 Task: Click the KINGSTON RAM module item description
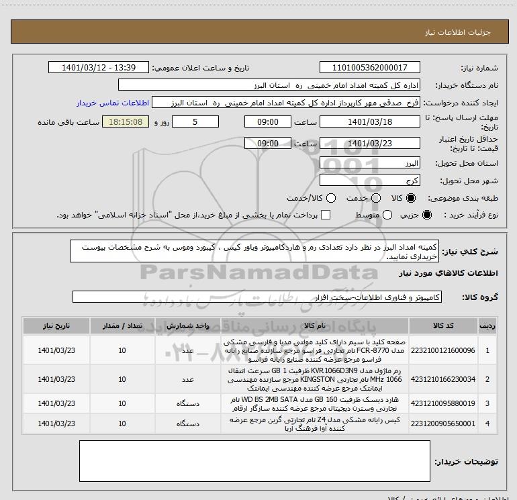(314, 379)
